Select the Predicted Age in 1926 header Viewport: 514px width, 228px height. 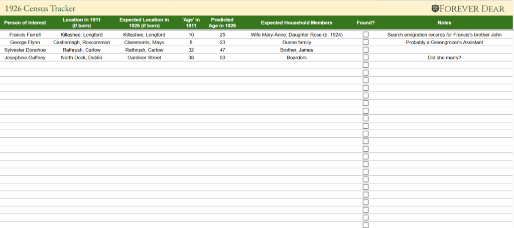point(222,23)
